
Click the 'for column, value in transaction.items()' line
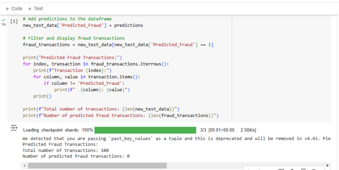(x=87, y=77)
